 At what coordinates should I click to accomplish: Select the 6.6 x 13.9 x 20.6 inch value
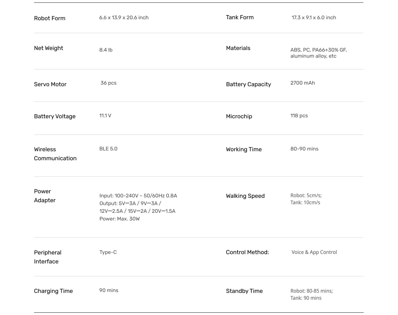click(124, 18)
